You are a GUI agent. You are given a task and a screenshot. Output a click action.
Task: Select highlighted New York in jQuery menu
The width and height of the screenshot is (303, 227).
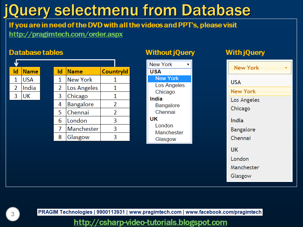click(260, 91)
